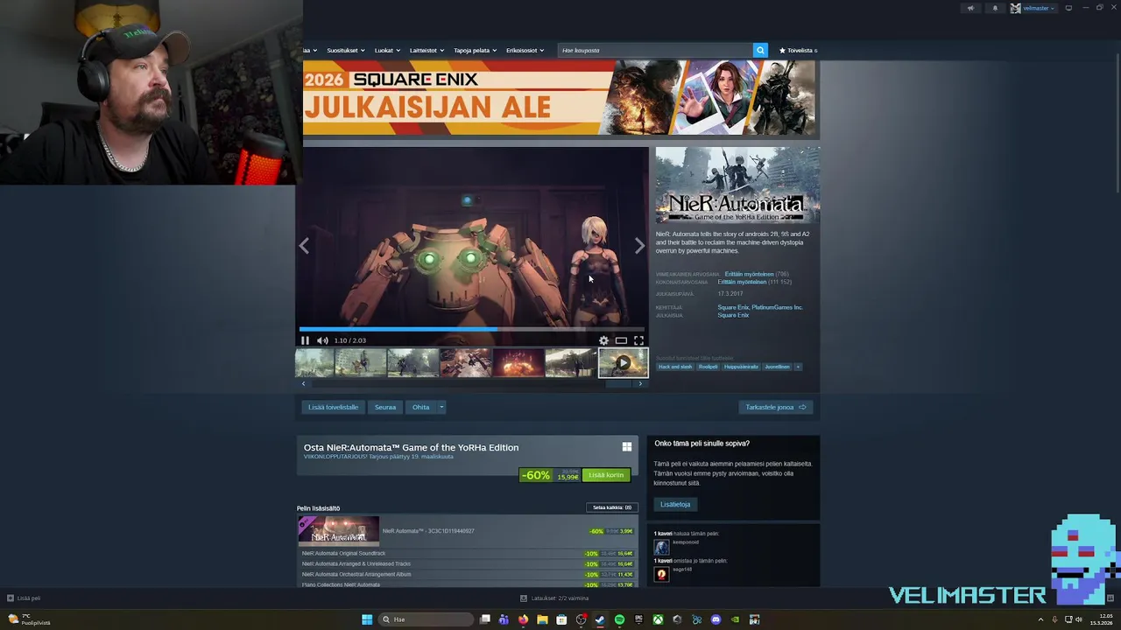Add game to cart with 'Lisää koriin'
The image size is (1121, 630).
tap(606, 475)
